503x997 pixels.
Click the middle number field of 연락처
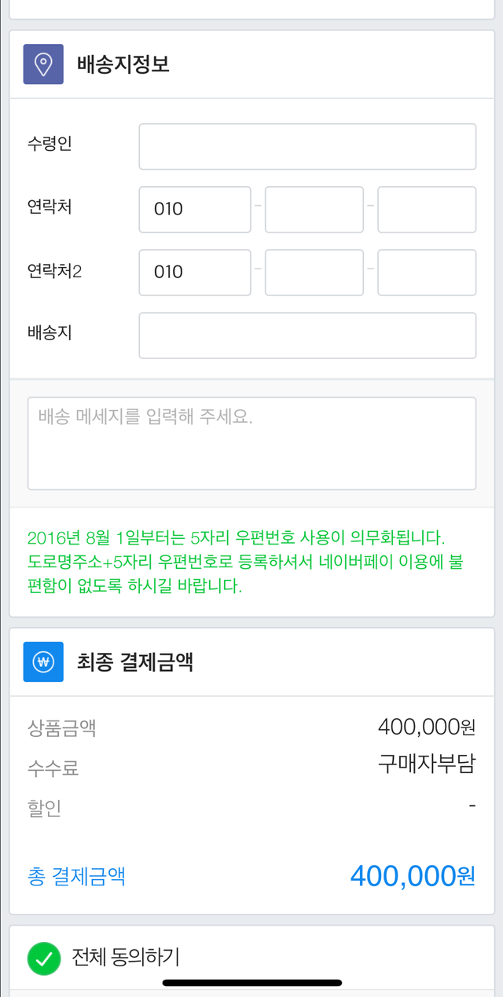[x=314, y=209]
